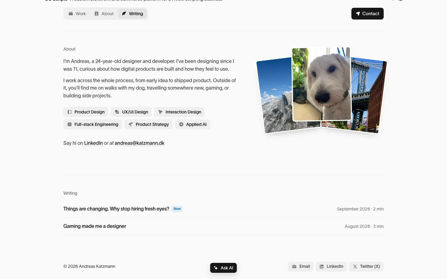This screenshot has width=447, height=279.
Task: Click the footer LinkedIn button
Action: [x=331, y=267]
